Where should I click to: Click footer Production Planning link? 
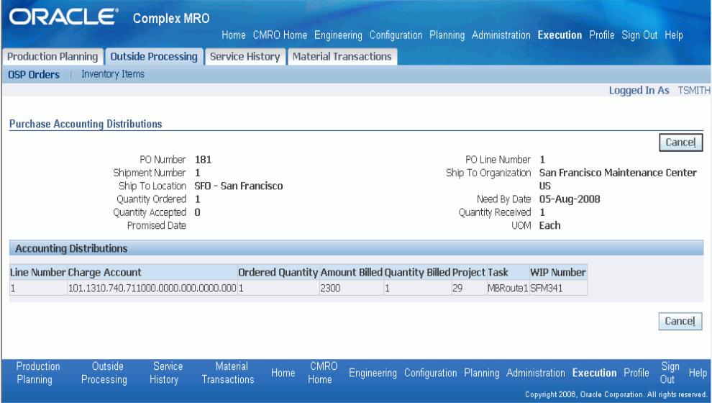[38, 373]
